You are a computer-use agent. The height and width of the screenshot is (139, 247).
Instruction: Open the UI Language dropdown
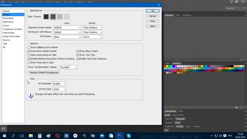tap(59, 83)
